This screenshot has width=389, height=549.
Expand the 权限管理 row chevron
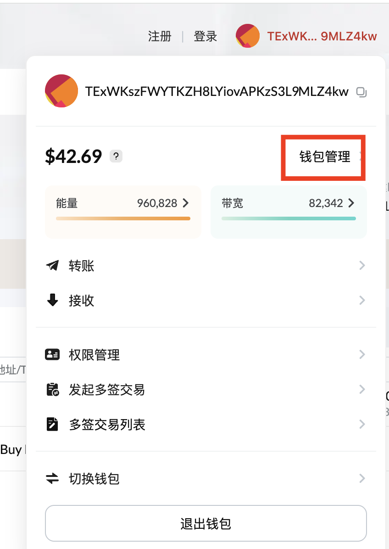click(x=362, y=354)
